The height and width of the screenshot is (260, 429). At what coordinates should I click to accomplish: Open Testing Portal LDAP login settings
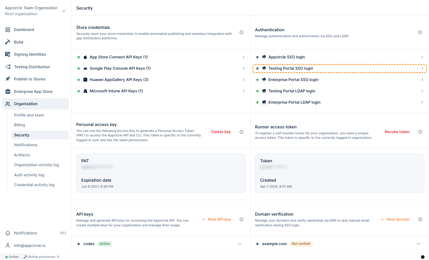(x=340, y=91)
